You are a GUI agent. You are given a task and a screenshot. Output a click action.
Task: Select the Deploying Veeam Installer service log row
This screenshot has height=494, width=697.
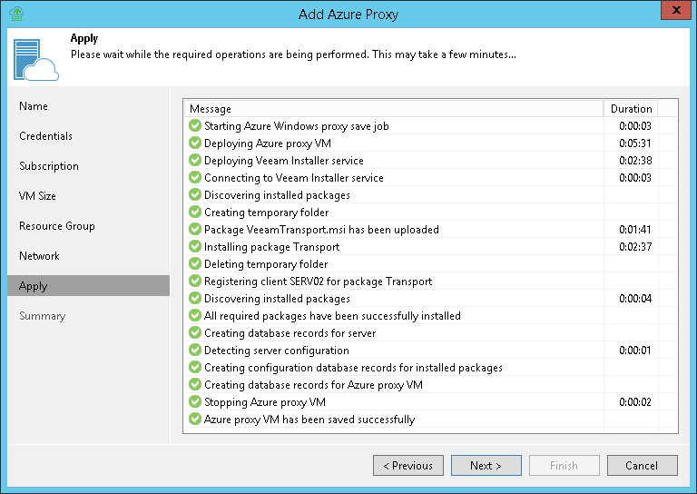click(283, 161)
